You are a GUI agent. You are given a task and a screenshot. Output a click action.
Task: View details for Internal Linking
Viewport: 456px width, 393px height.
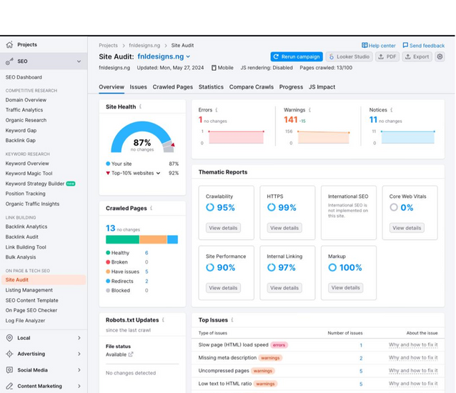coord(284,288)
